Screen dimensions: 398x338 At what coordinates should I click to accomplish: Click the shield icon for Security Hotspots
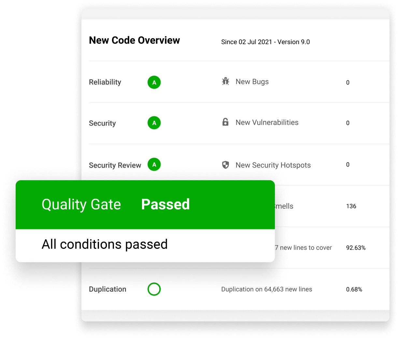[225, 165]
